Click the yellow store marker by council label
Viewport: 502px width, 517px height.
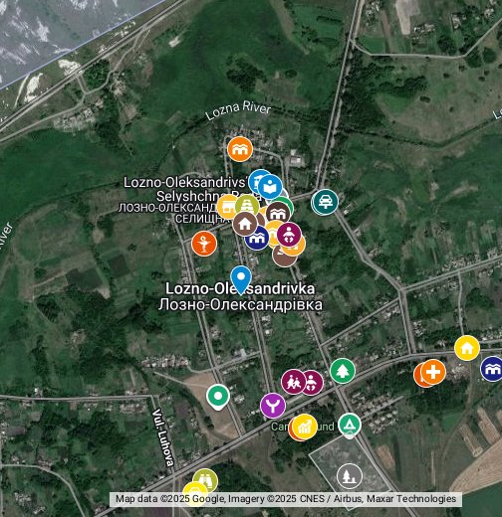(x=227, y=207)
